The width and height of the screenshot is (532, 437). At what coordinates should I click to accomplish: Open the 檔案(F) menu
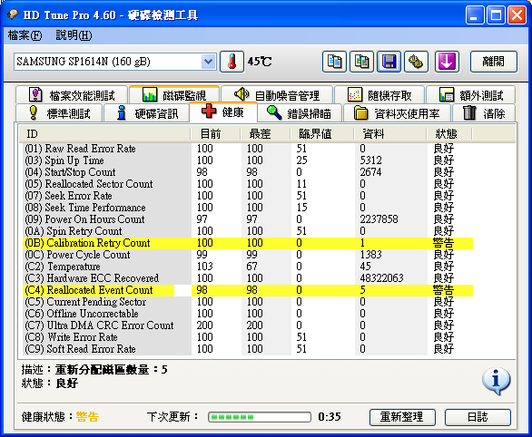(25, 35)
